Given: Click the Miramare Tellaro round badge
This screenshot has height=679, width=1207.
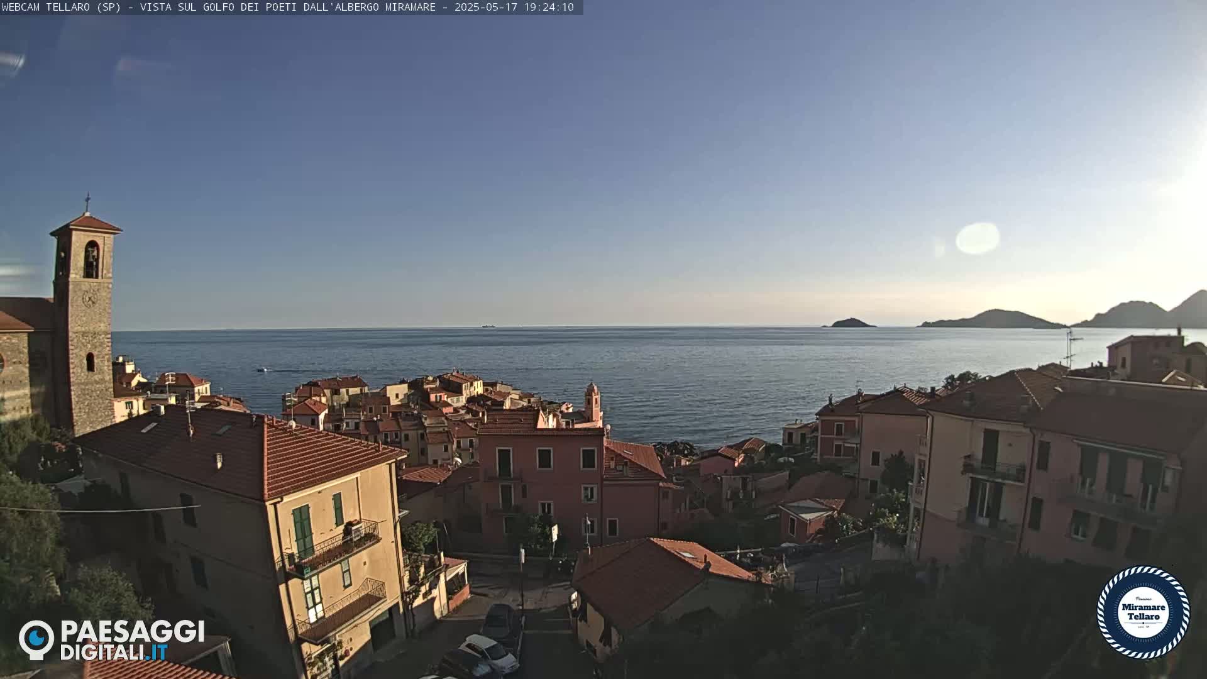Looking at the screenshot, I should [x=1143, y=612].
